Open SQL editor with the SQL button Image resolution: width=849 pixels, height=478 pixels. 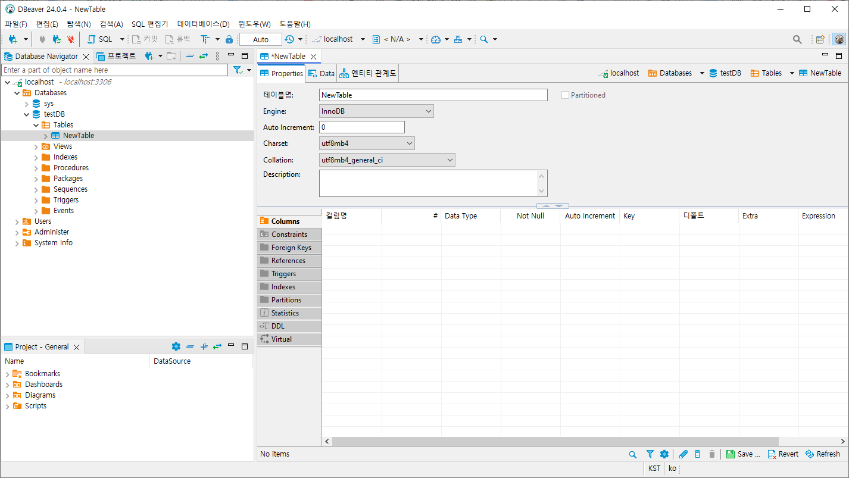[100, 39]
